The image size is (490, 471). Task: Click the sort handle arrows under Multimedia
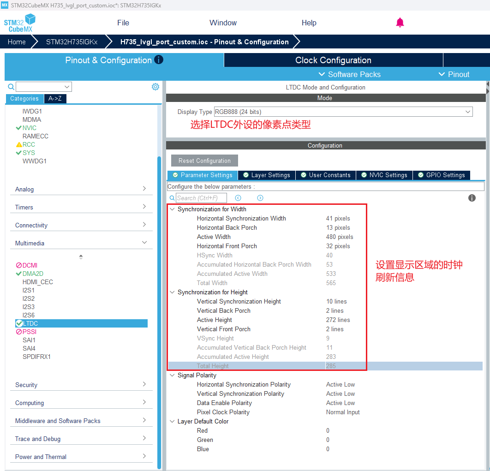click(81, 257)
